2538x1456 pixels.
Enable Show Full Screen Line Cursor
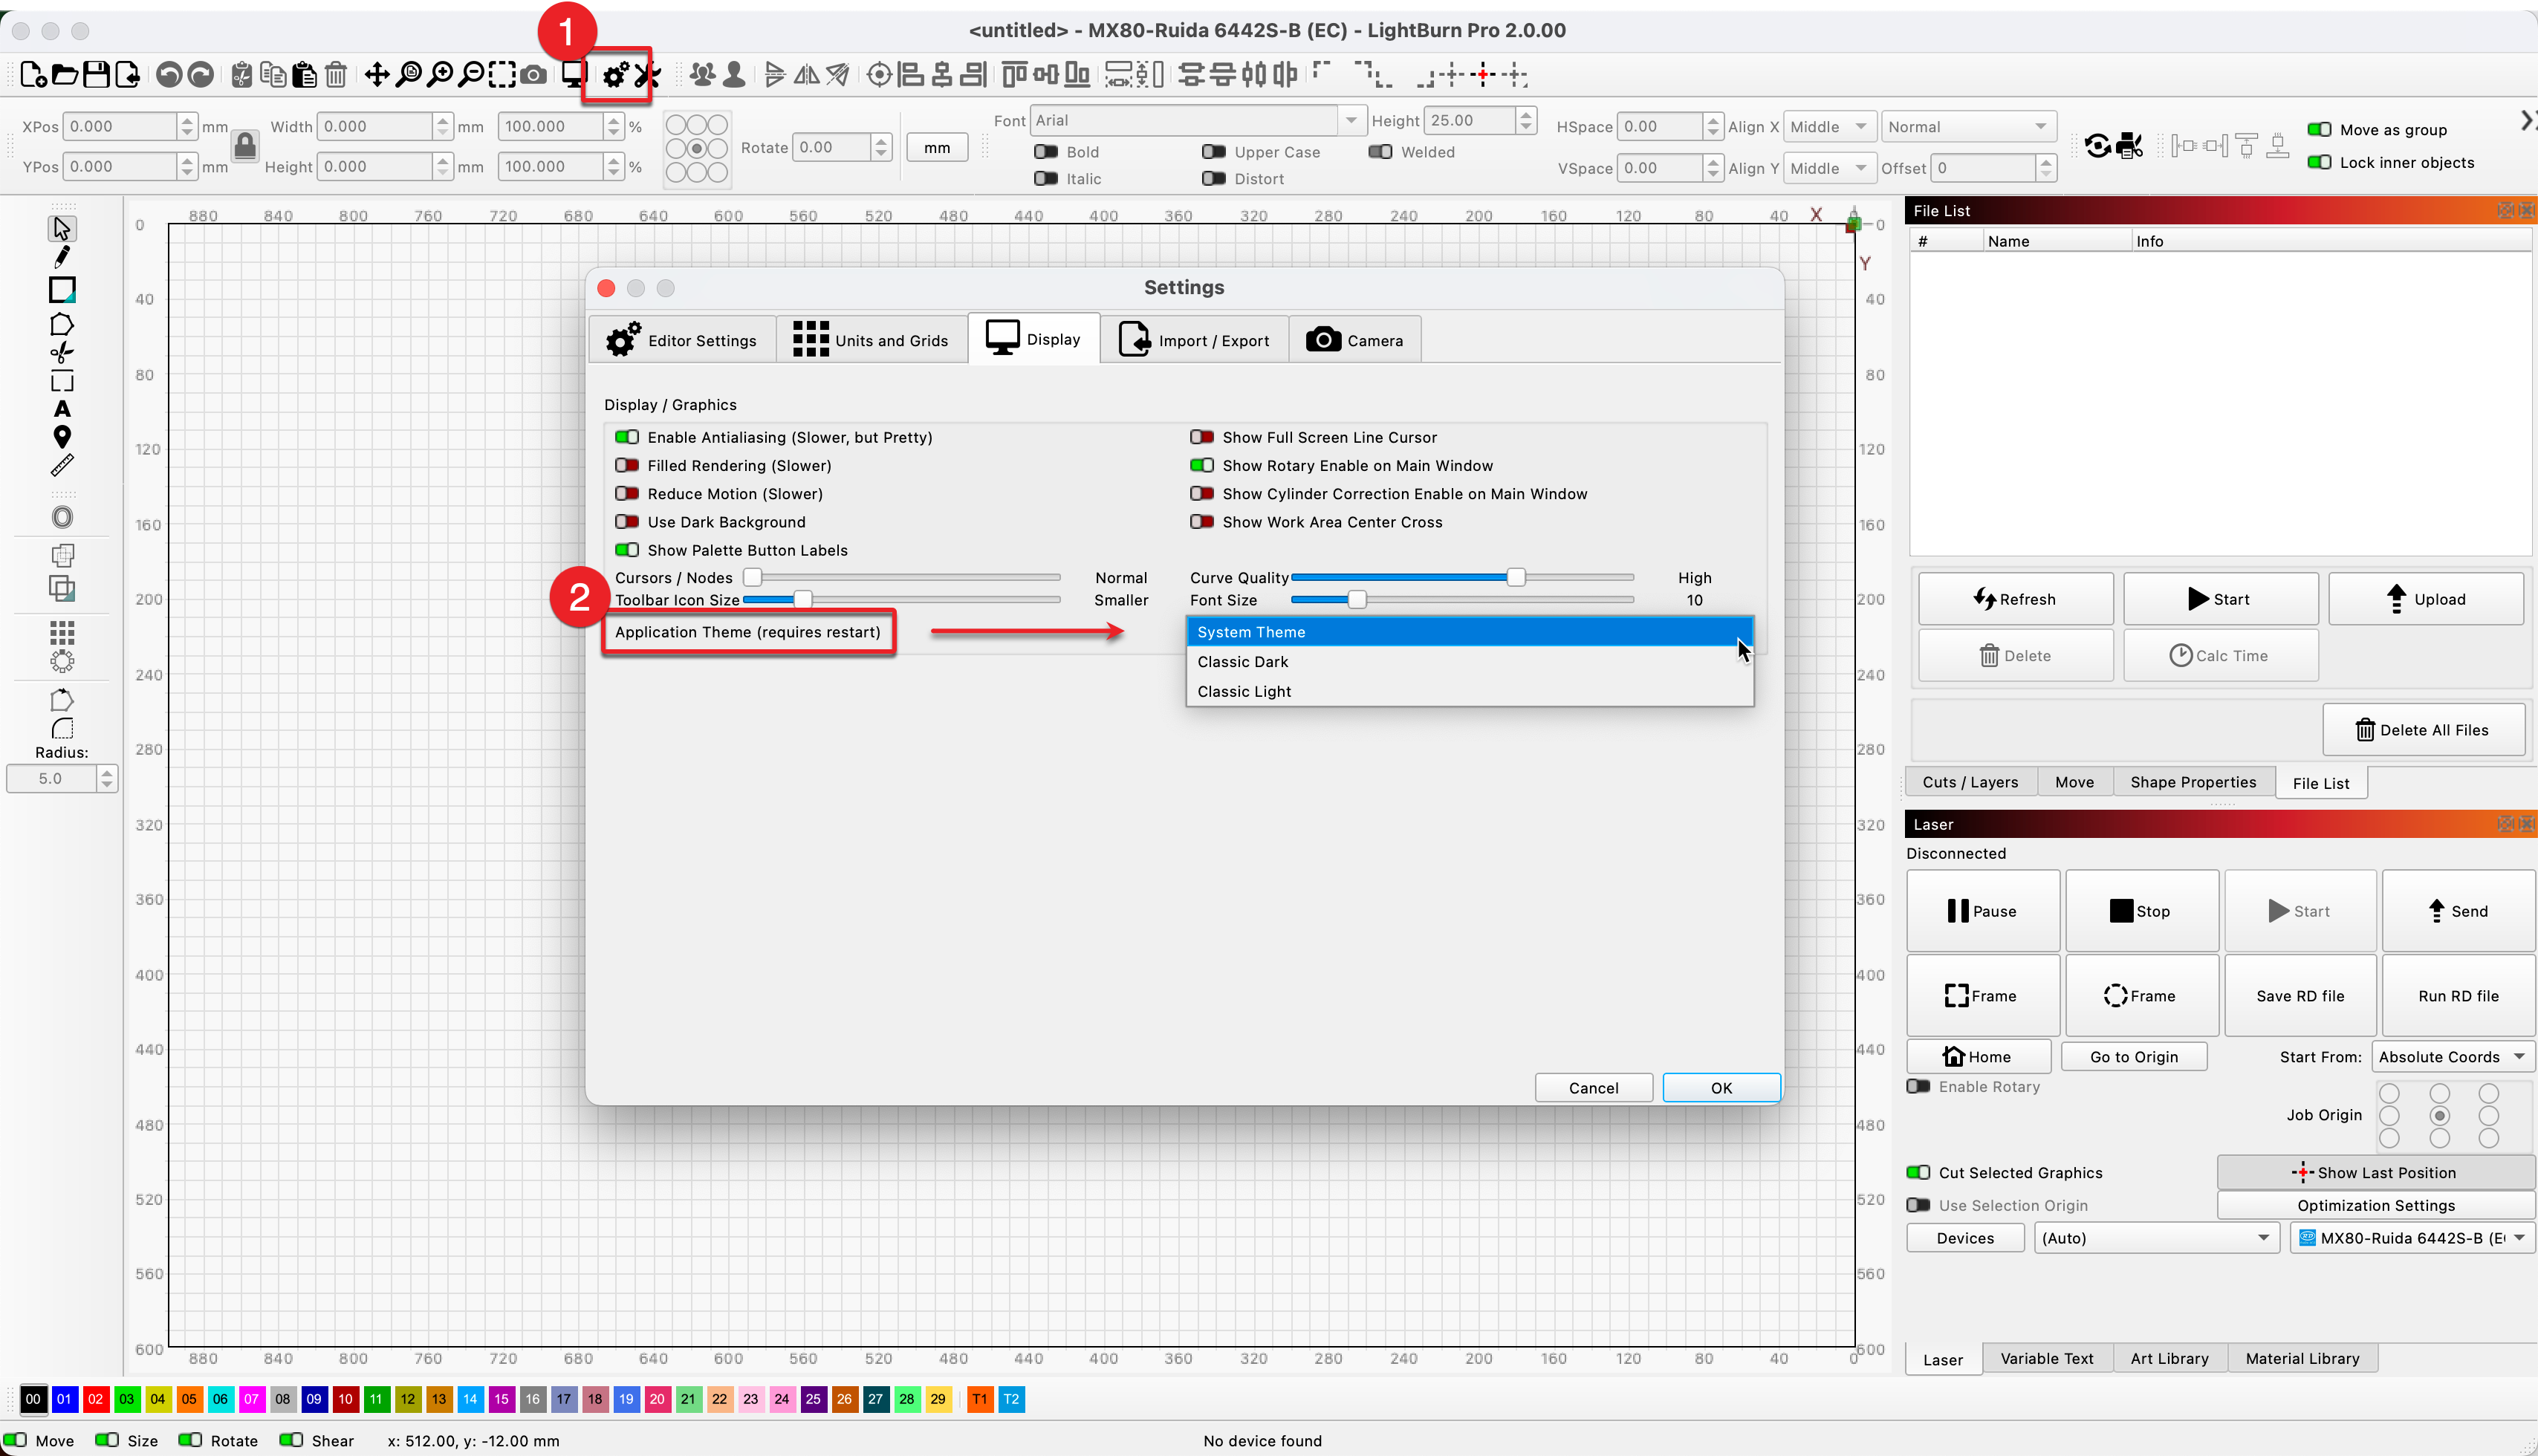[1202, 437]
